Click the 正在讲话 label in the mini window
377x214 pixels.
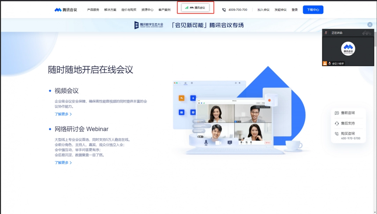(x=337, y=33)
